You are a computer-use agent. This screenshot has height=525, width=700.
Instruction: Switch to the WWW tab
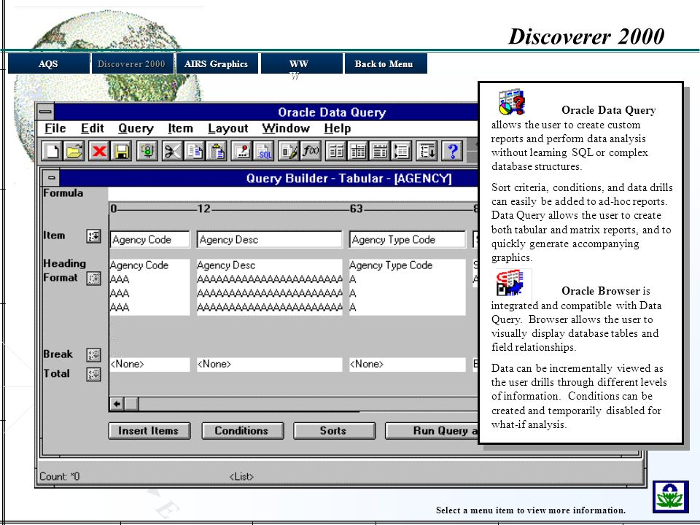click(301, 63)
